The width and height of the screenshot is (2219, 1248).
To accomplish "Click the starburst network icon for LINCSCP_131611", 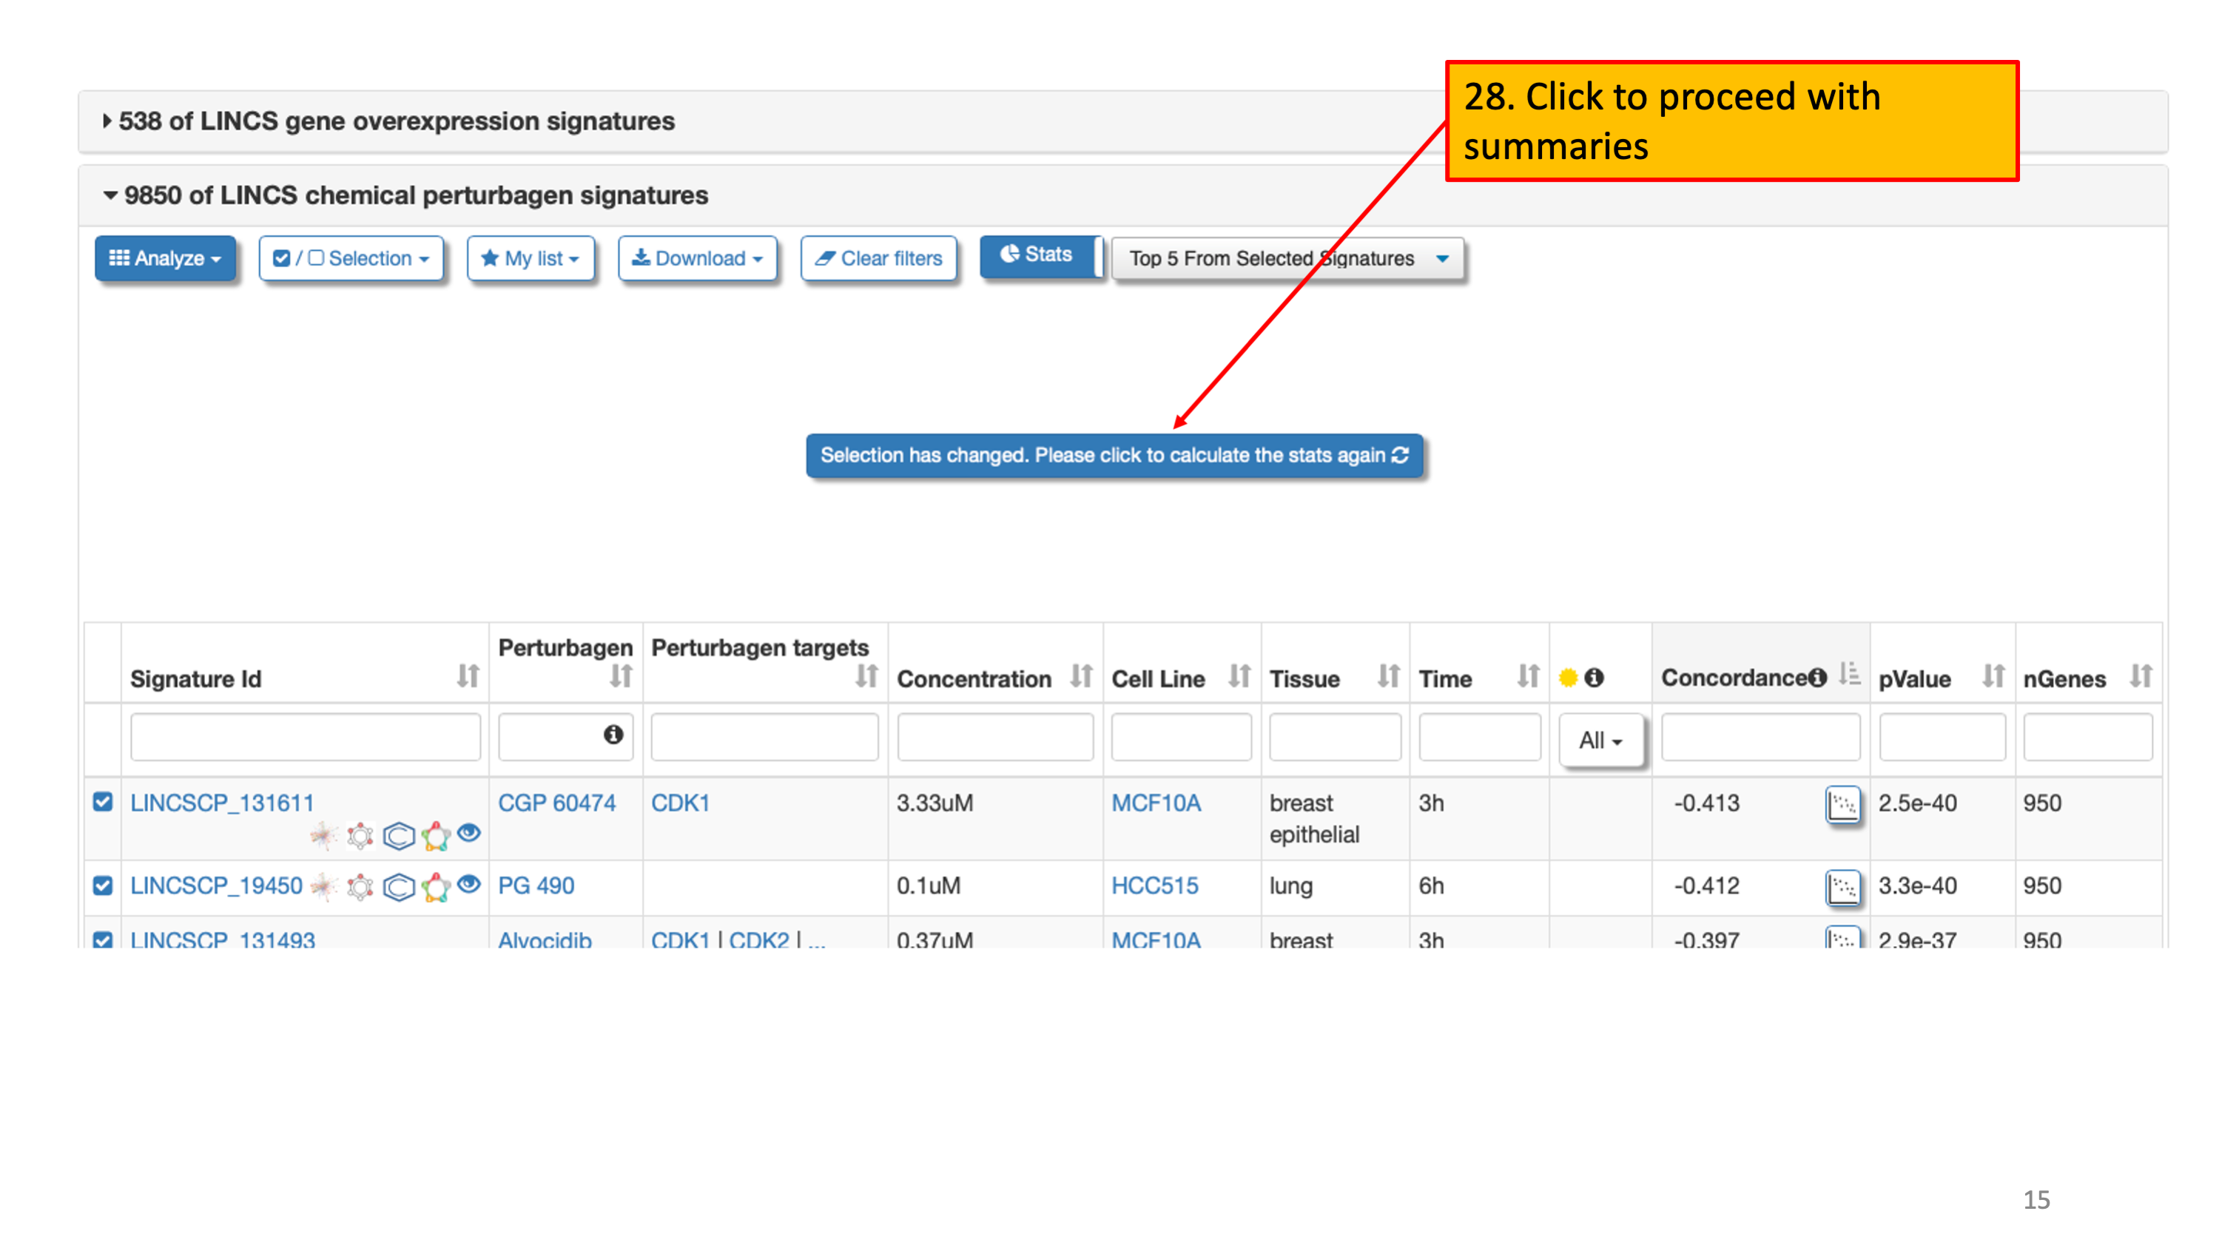I will coord(324,834).
